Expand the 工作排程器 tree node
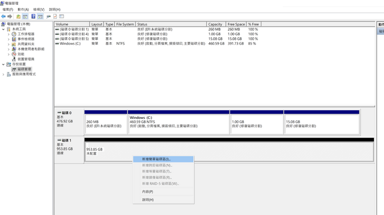384x215 pixels. pyautogui.click(x=8, y=34)
